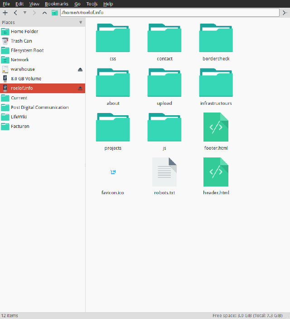Go back with the left arrow
This screenshot has height=319, width=290.
point(15,13)
